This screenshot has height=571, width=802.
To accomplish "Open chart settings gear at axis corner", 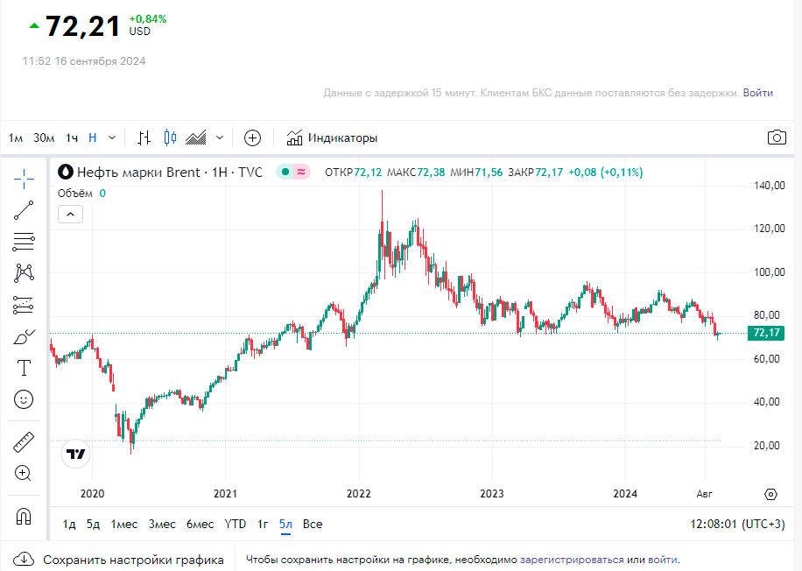I will click(770, 494).
